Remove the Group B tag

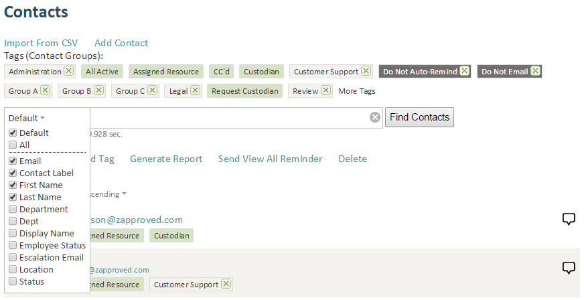[98, 90]
